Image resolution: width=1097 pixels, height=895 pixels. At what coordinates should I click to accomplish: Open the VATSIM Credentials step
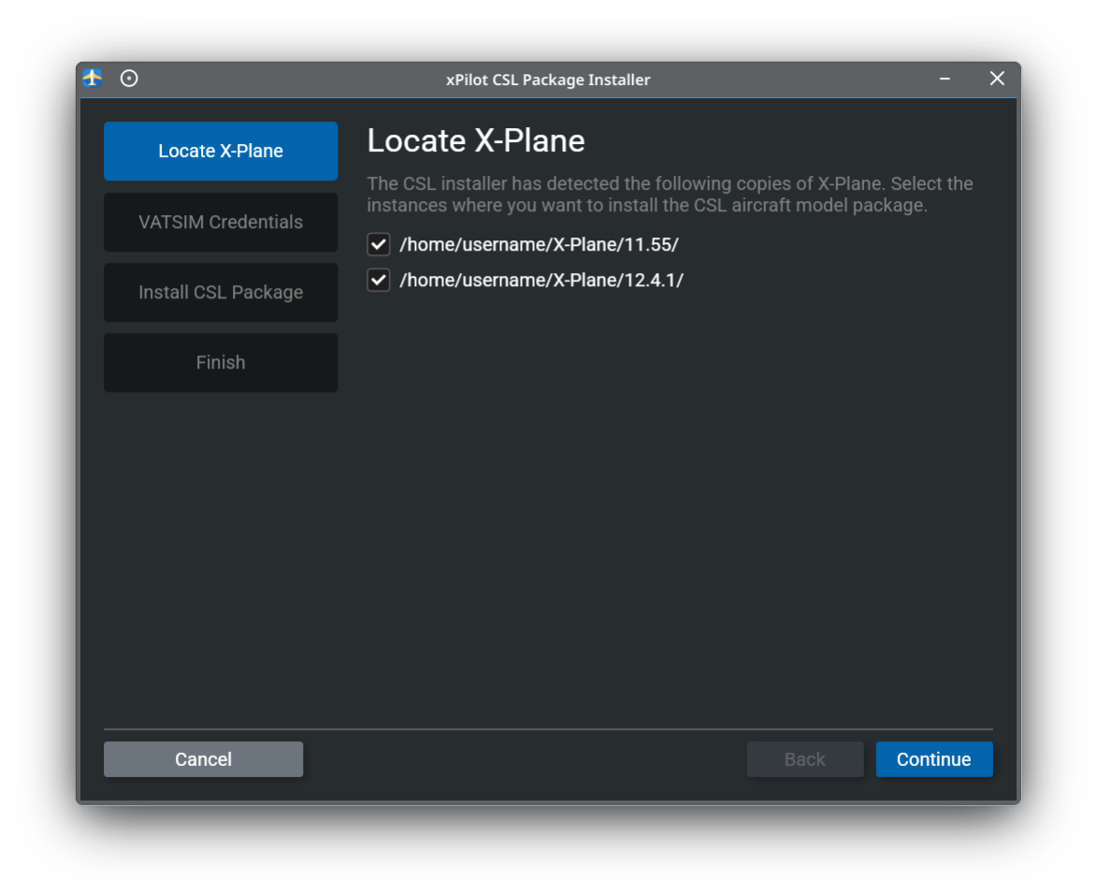220,222
